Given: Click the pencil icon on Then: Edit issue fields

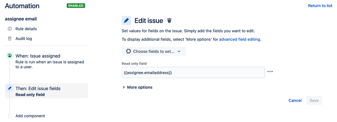Looking at the screenshot, I should pyautogui.click(x=10, y=88).
